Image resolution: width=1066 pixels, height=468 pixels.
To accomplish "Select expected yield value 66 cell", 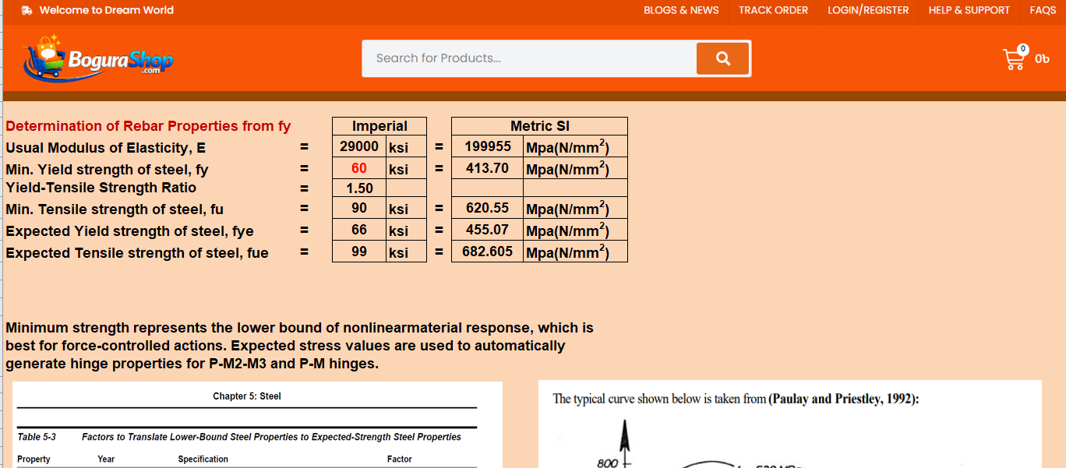I will pyautogui.click(x=359, y=230).
